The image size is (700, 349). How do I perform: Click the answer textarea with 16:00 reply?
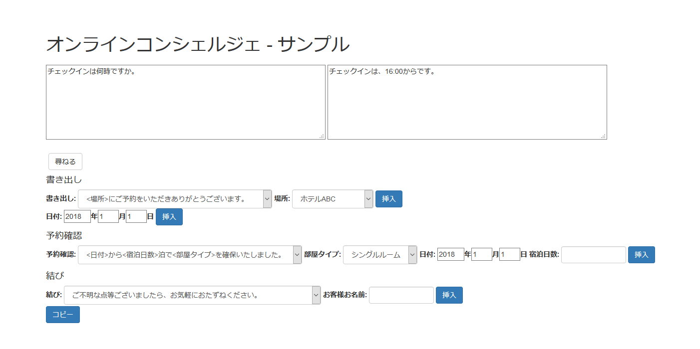(x=467, y=102)
